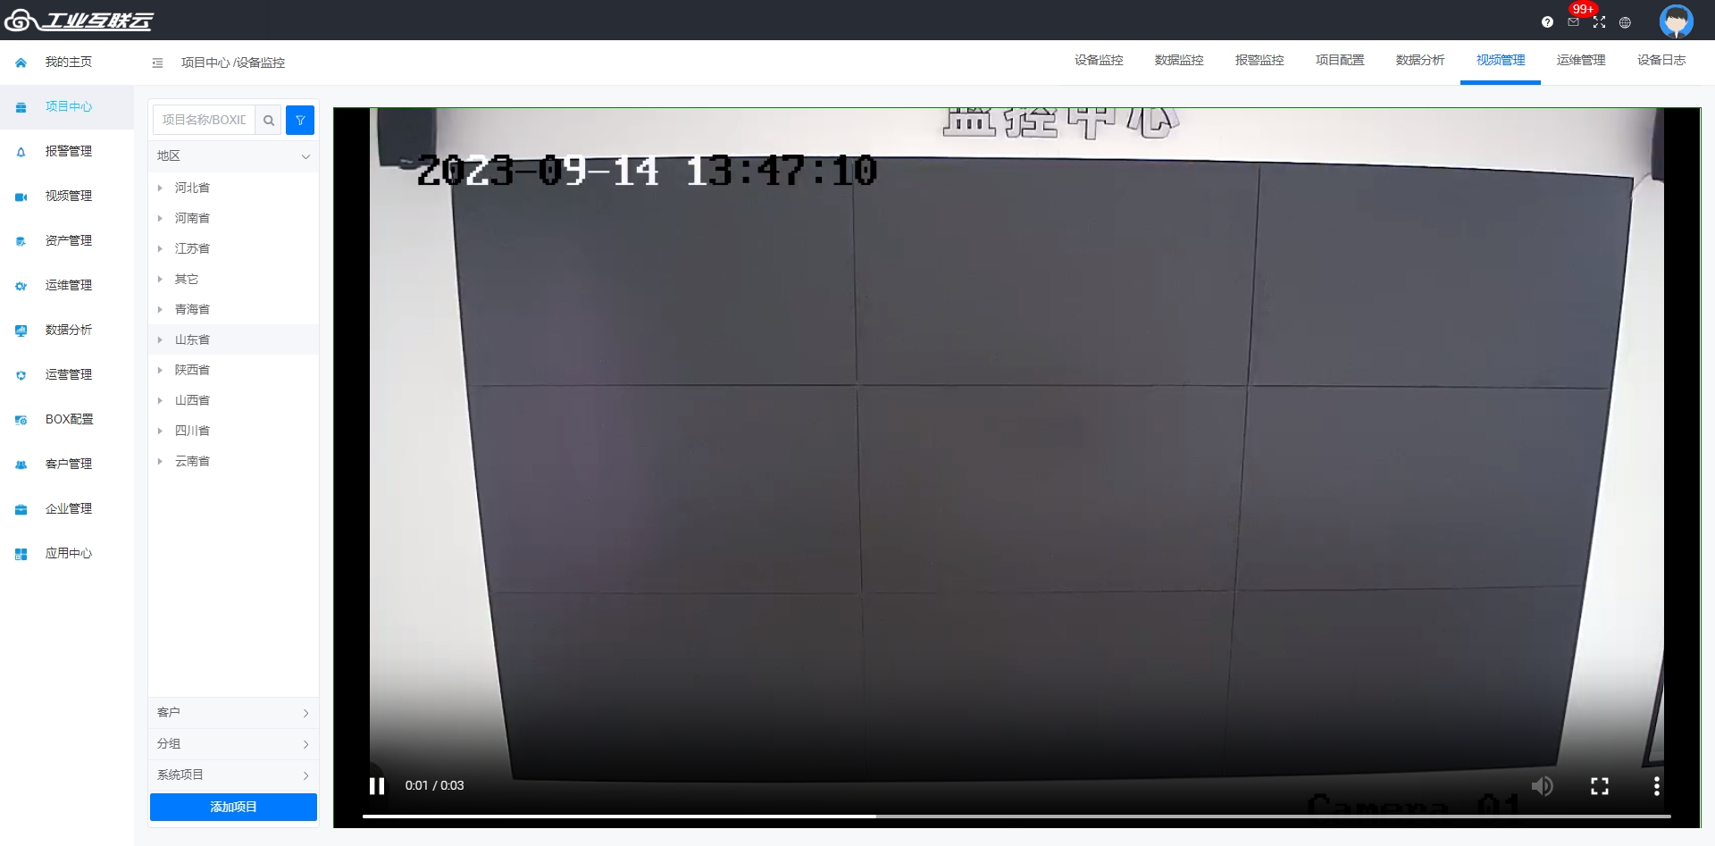Viewport: 1715px width, 846px height.
Task: Switch to the 设备监控 tab
Action: [1099, 61]
